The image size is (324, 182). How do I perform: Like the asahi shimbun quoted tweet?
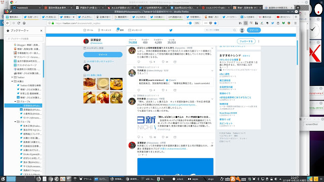(163, 90)
